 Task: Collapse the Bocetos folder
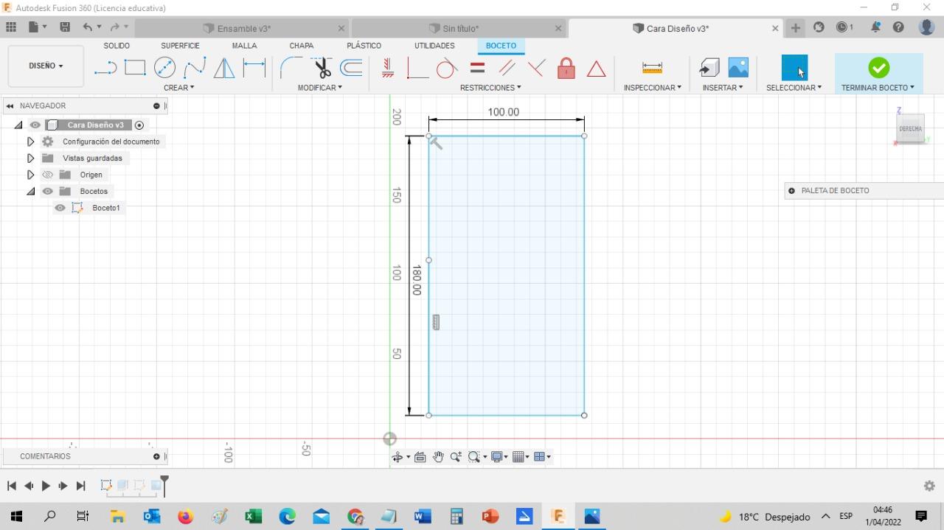tap(30, 192)
